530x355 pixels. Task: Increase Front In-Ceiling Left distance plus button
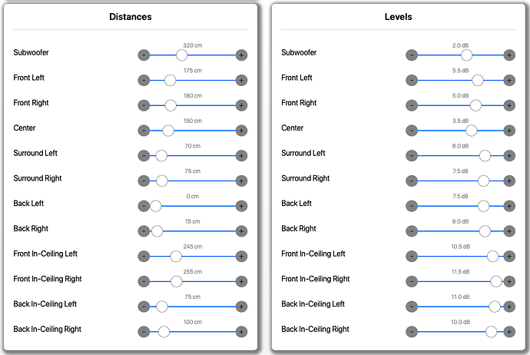tap(241, 257)
